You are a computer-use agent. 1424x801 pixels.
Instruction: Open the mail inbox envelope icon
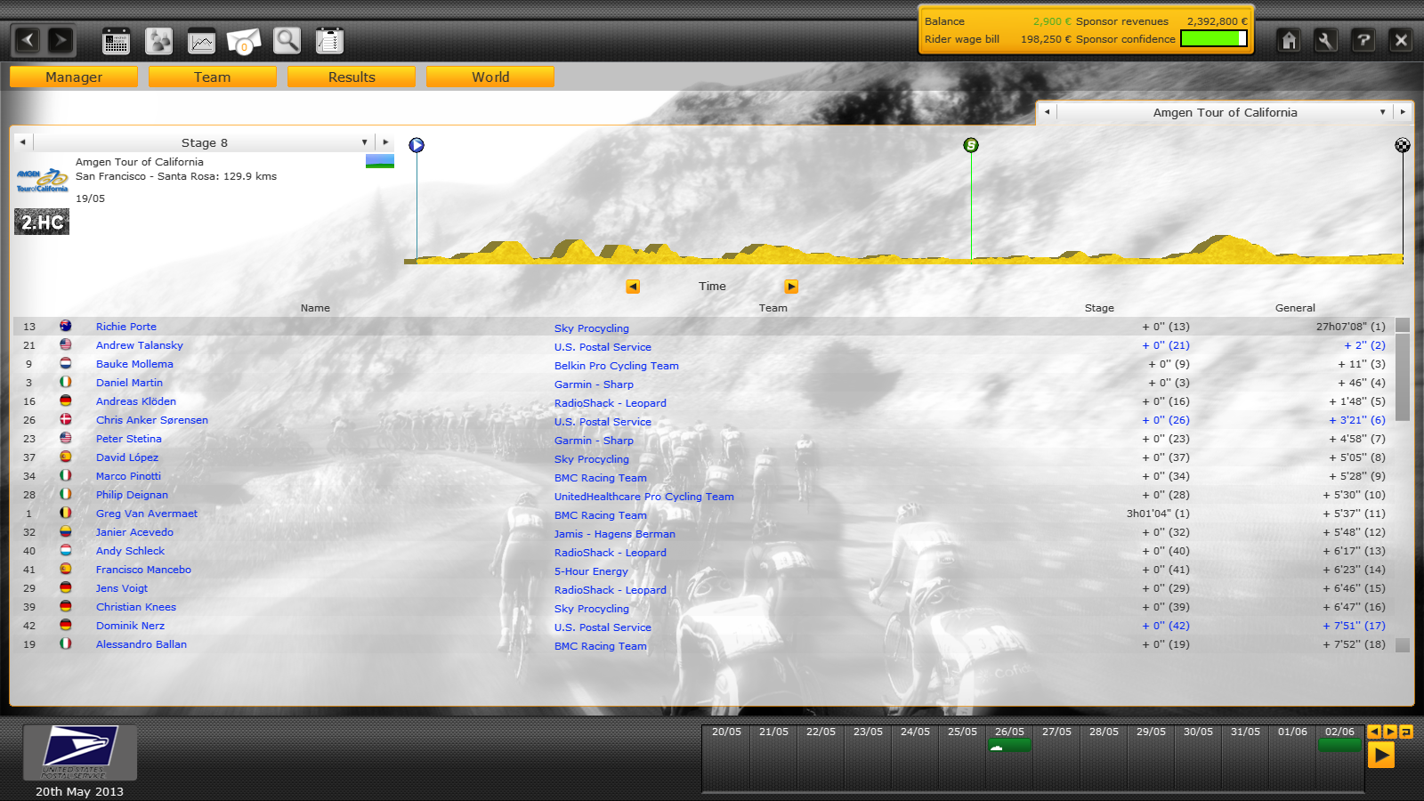pos(244,41)
